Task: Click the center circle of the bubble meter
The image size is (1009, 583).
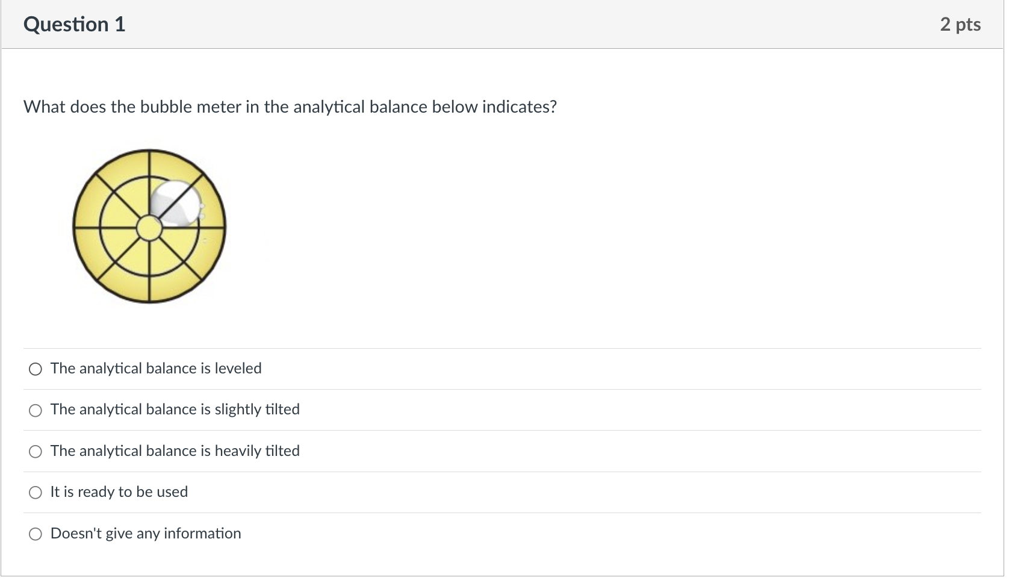Action: point(149,226)
